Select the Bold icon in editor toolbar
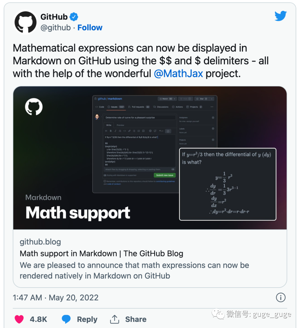Screen dimensions: 301x328 coord(111,131)
